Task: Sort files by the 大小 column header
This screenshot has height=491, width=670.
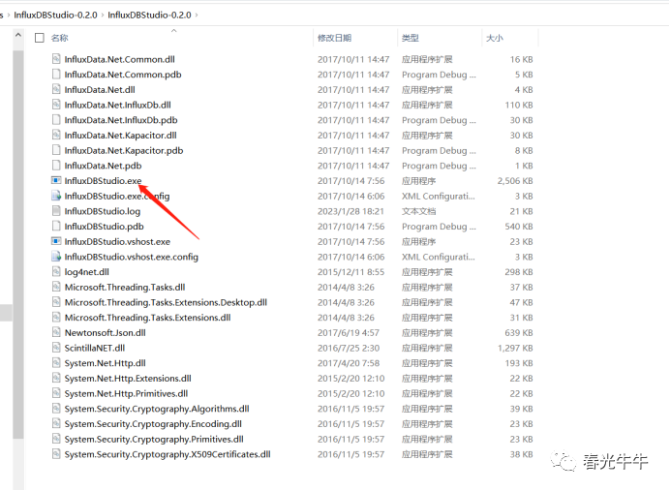Action: click(495, 38)
